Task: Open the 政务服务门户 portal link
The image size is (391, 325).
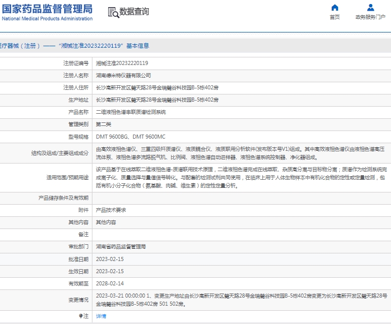Action: [370, 17]
